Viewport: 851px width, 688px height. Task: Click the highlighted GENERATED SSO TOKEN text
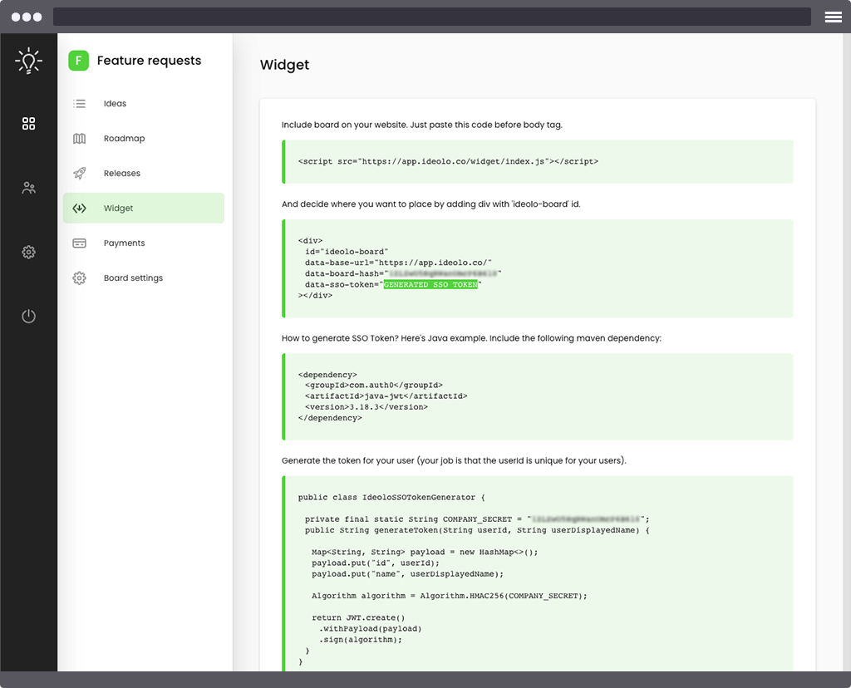[x=430, y=284]
